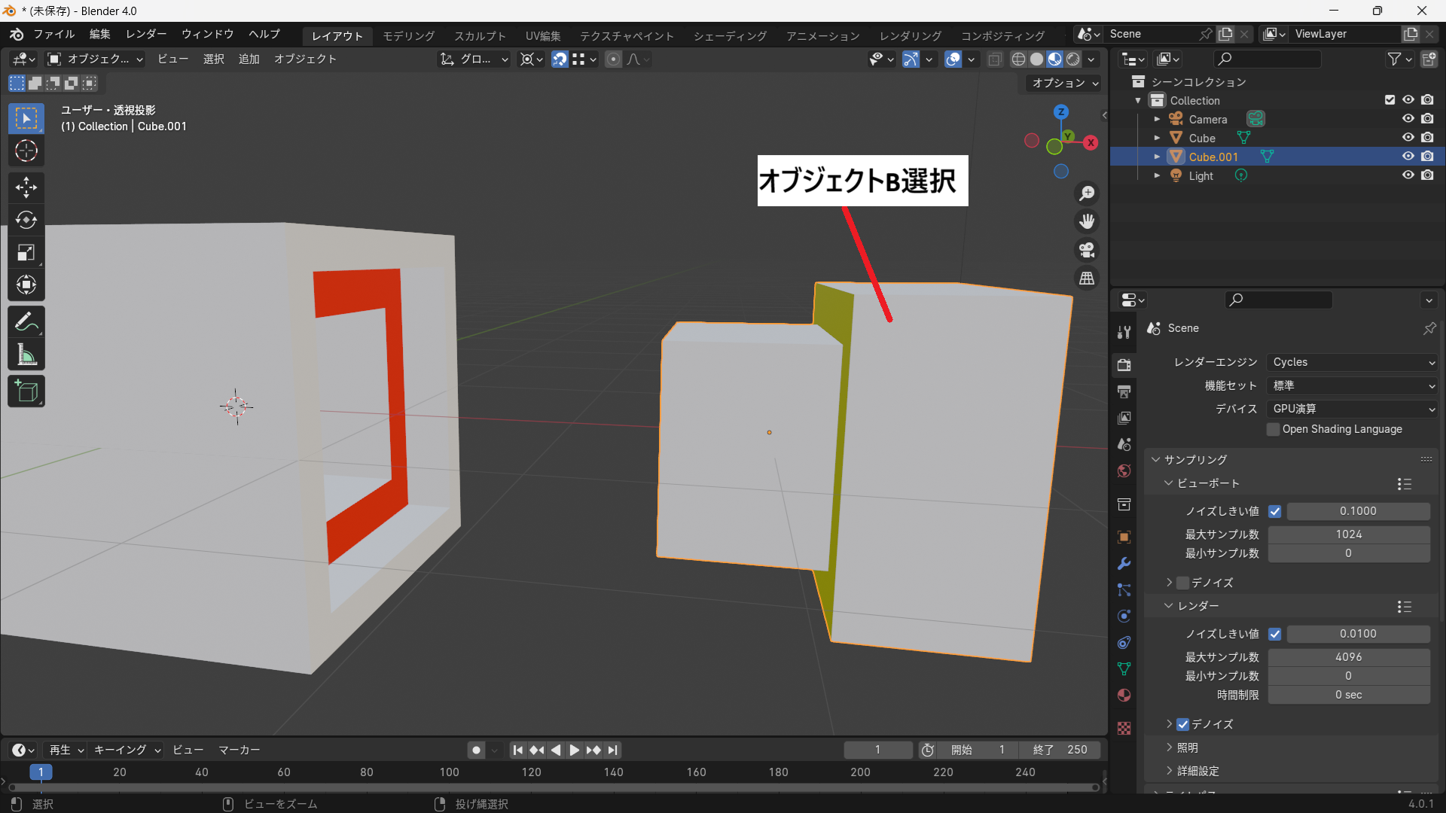Open the object mode dropdown

tap(95, 59)
